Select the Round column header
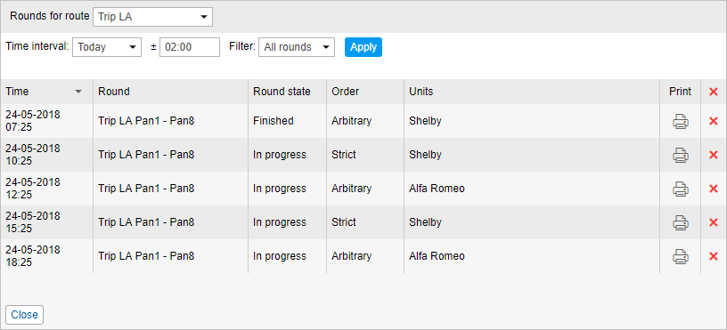The image size is (727, 330). click(171, 92)
